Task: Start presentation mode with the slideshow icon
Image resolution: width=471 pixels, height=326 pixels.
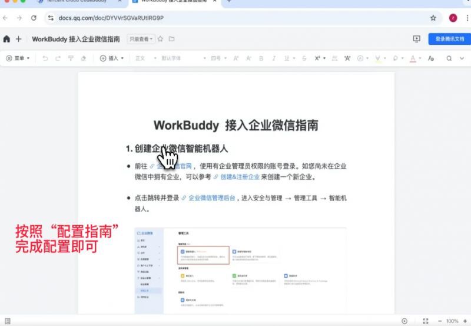Action: (x=417, y=39)
